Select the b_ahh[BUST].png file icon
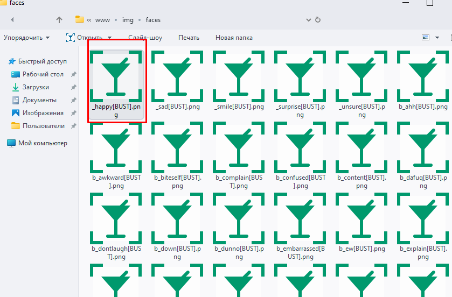The image size is (452, 297). pyautogui.click(x=423, y=76)
